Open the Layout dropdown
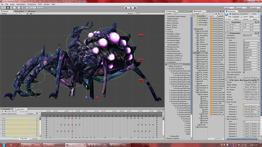 point(242,8)
